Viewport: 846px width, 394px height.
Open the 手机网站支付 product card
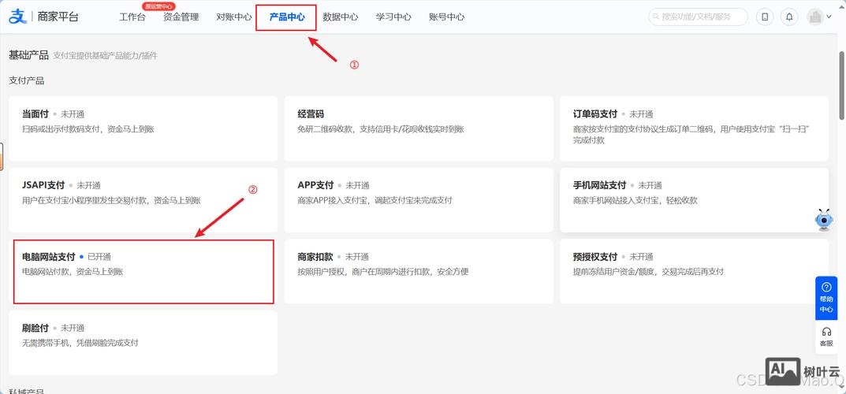click(694, 200)
